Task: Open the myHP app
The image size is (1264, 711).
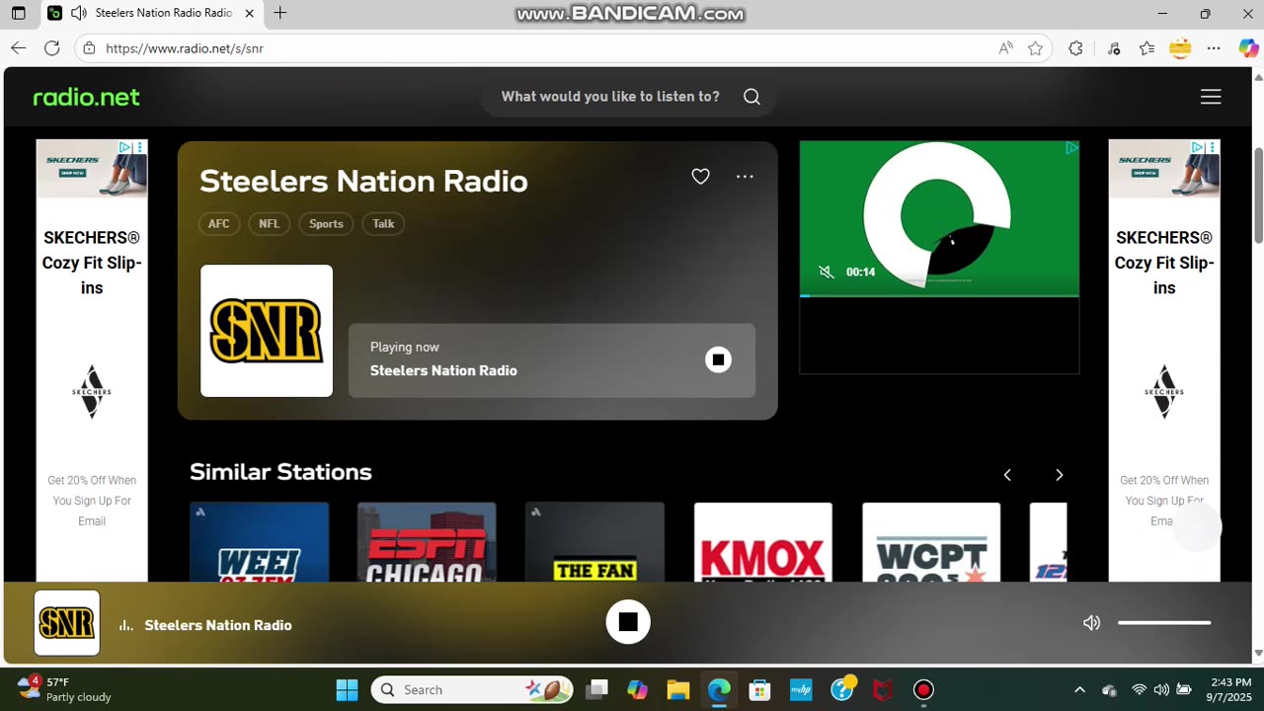Action: click(x=800, y=689)
